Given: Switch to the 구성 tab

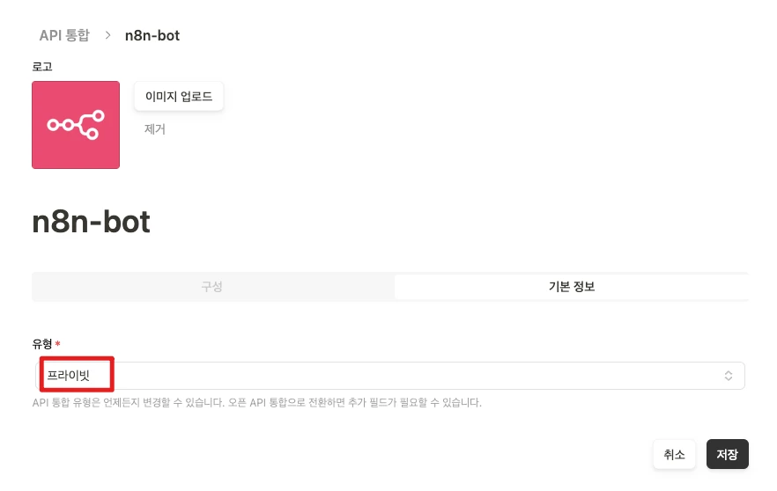Looking at the screenshot, I should [212, 287].
